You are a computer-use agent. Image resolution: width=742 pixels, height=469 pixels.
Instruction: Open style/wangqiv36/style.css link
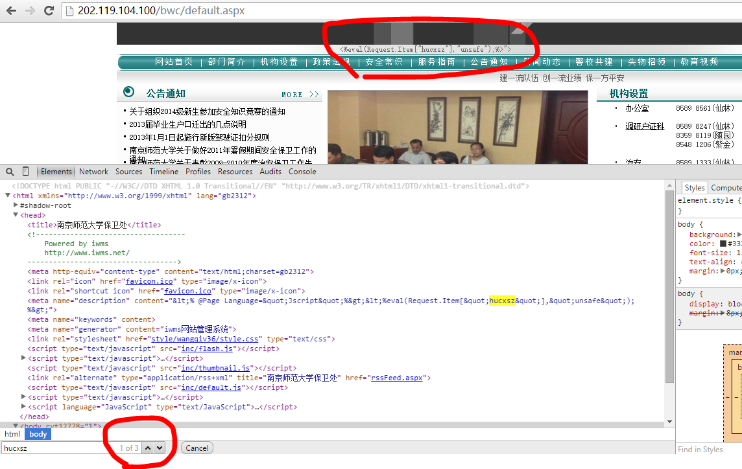coord(205,339)
